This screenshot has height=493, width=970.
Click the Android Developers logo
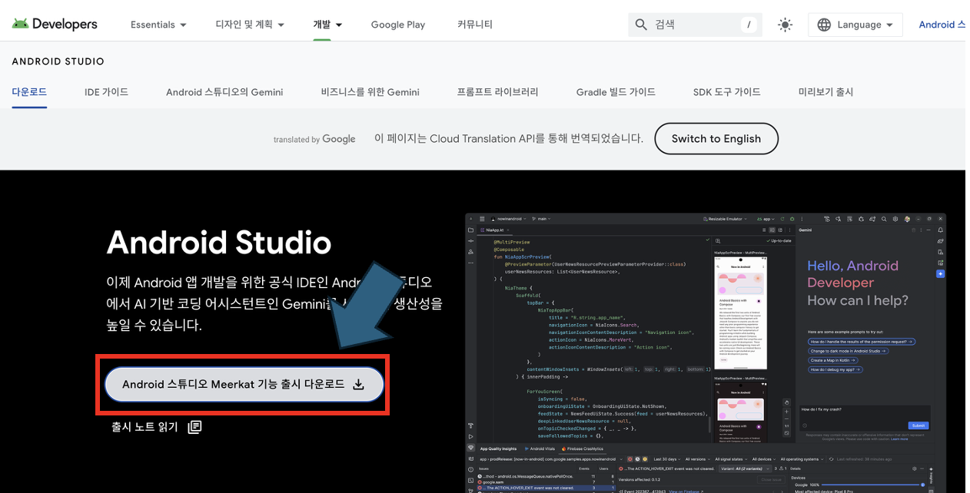[x=55, y=24]
